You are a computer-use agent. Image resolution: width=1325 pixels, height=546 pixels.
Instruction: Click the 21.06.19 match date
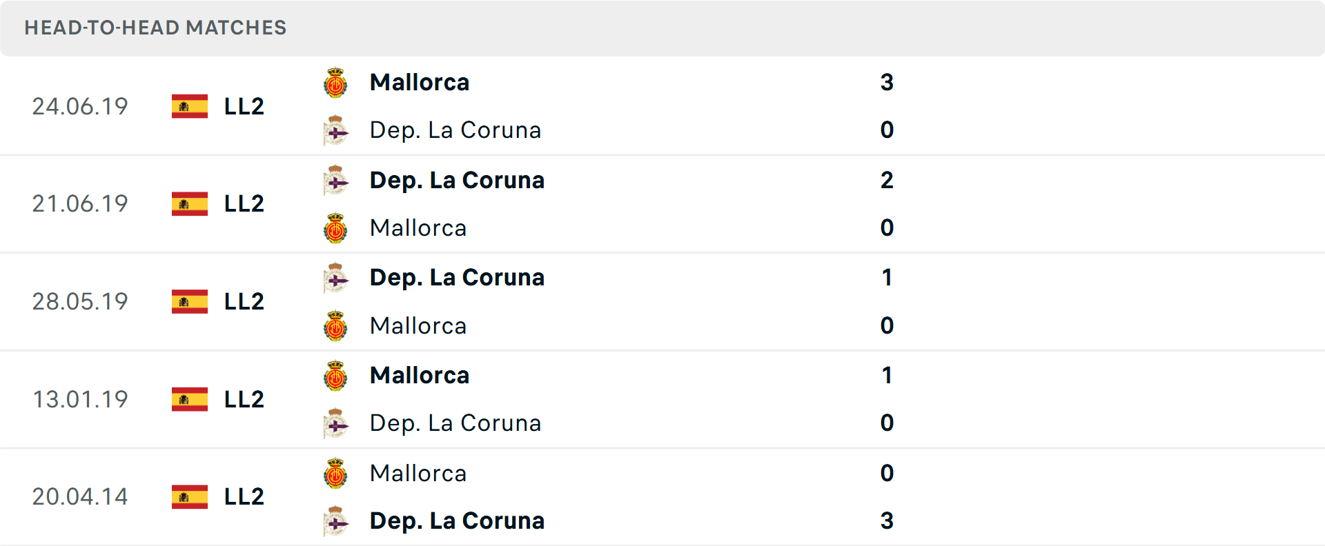80,204
